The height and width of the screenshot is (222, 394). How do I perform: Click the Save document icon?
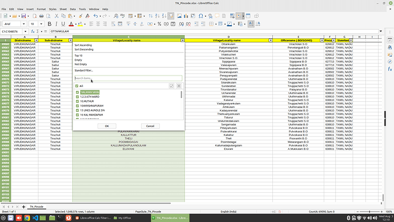[x=23, y=16]
